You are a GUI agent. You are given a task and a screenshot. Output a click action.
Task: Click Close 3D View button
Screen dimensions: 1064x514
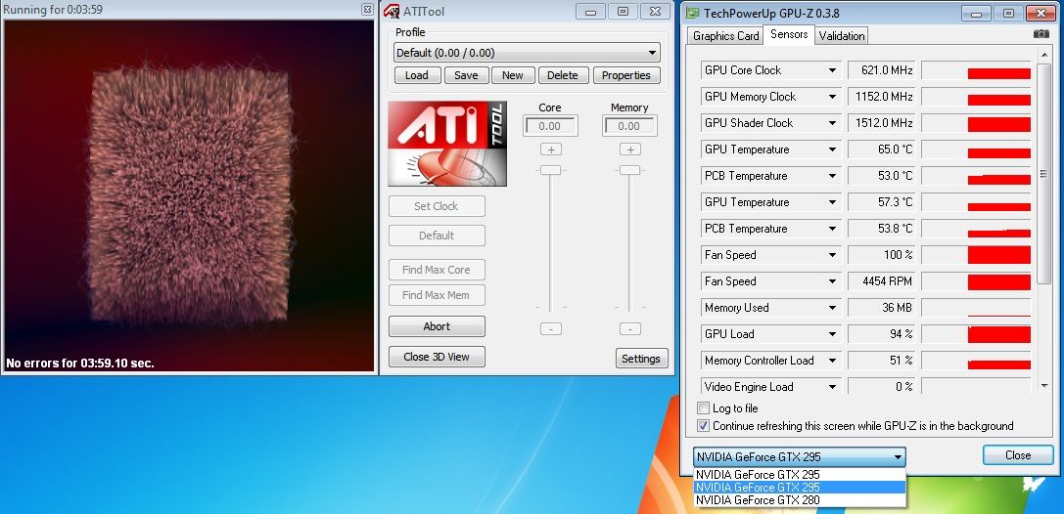coord(437,357)
